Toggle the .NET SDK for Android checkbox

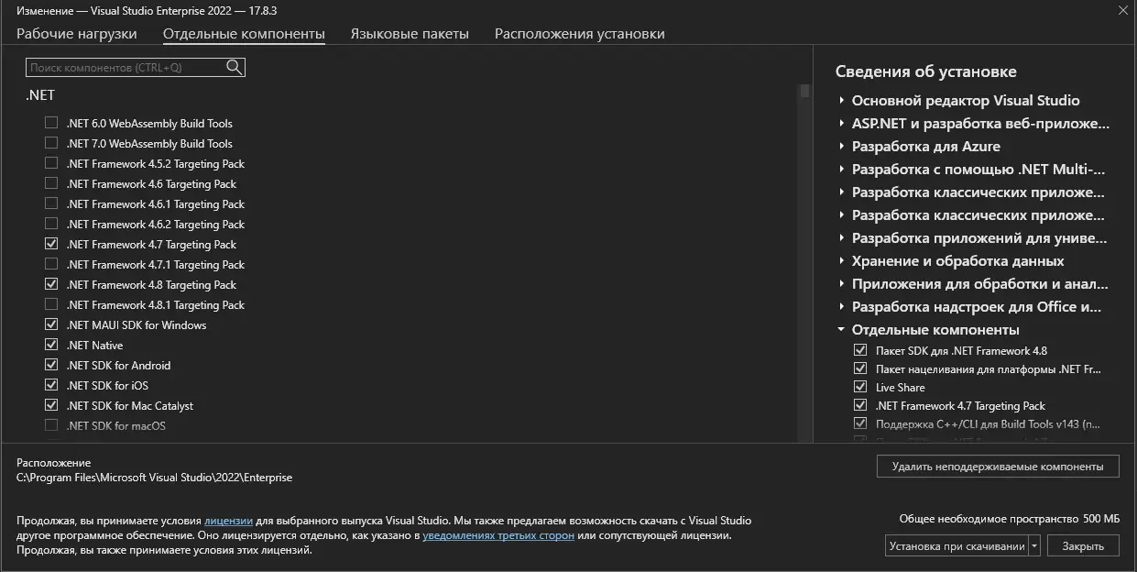[51, 366]
